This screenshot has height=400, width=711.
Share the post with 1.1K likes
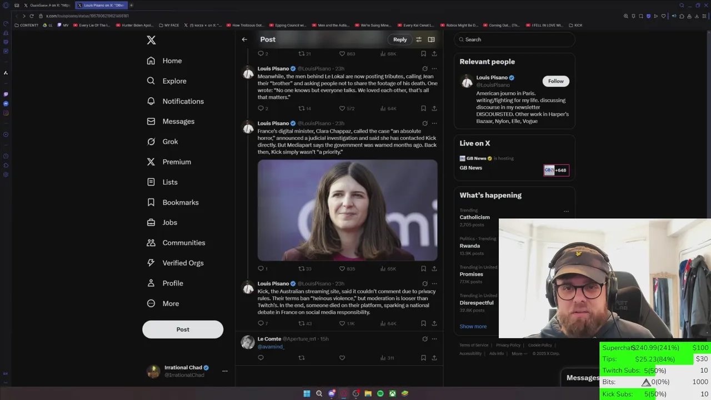(434, 323)
